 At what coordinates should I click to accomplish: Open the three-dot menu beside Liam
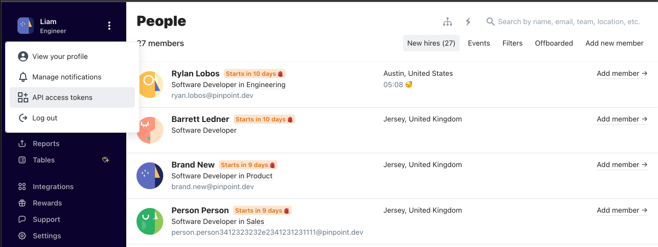click(109, 26)
